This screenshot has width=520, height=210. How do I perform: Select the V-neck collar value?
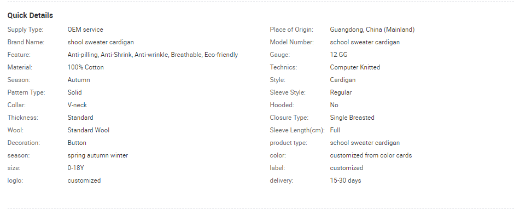click(x=77, y=105)
